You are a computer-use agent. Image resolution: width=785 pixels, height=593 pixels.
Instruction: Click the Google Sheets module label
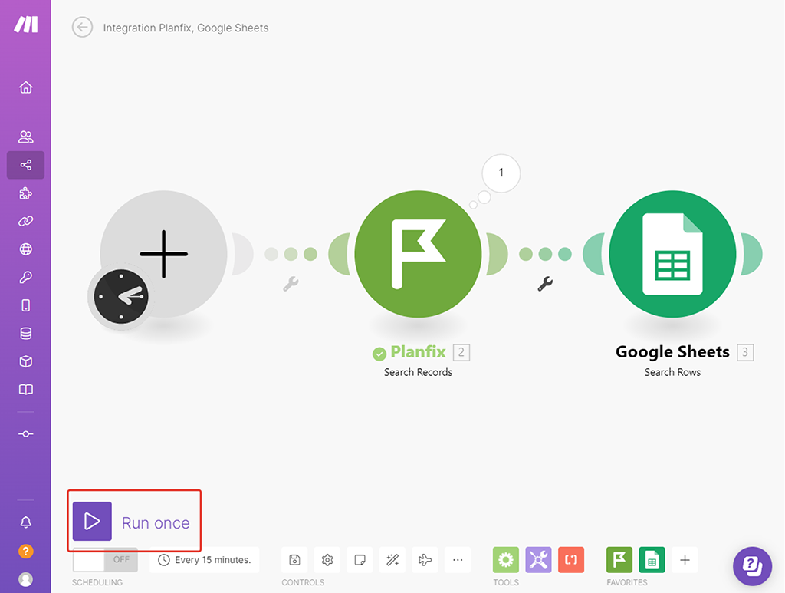tap(672, 352)
